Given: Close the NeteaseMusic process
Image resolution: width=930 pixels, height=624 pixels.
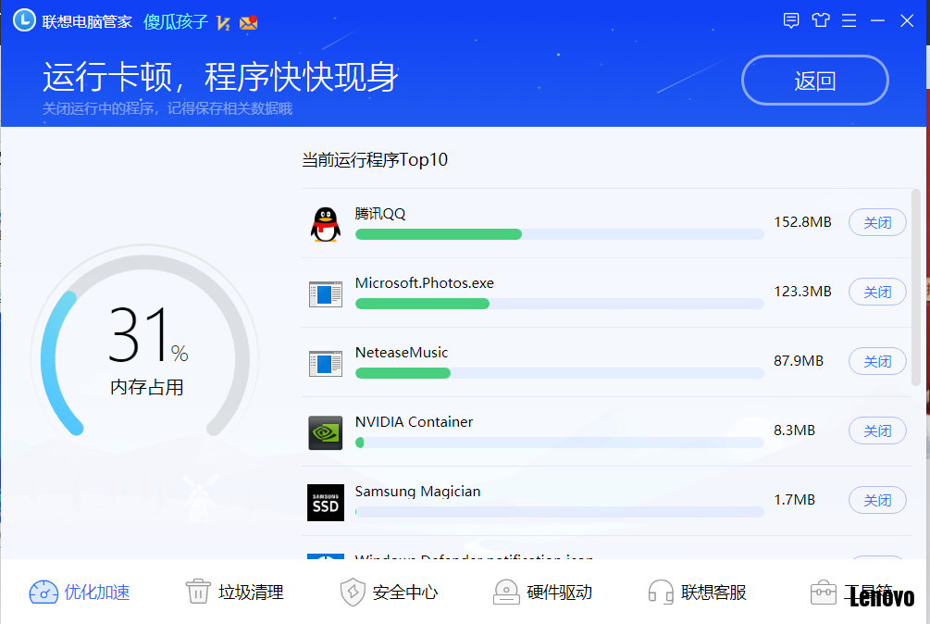Looking at the screenshot, I should click(x=876, y=361).
